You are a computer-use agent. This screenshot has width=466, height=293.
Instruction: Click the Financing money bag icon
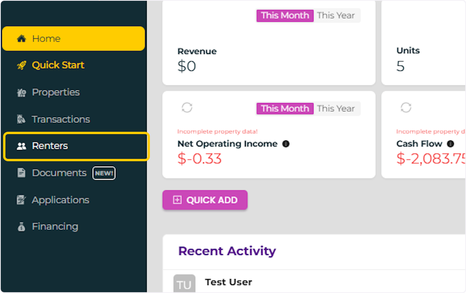[x=21, y=227]
